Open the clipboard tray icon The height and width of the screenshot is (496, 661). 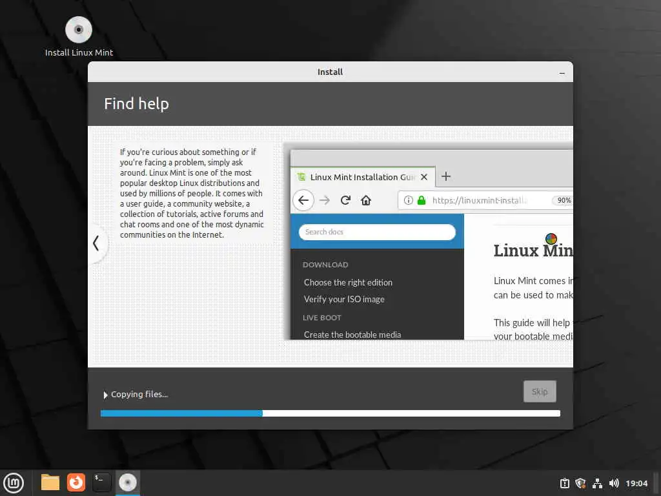(564, 483)
